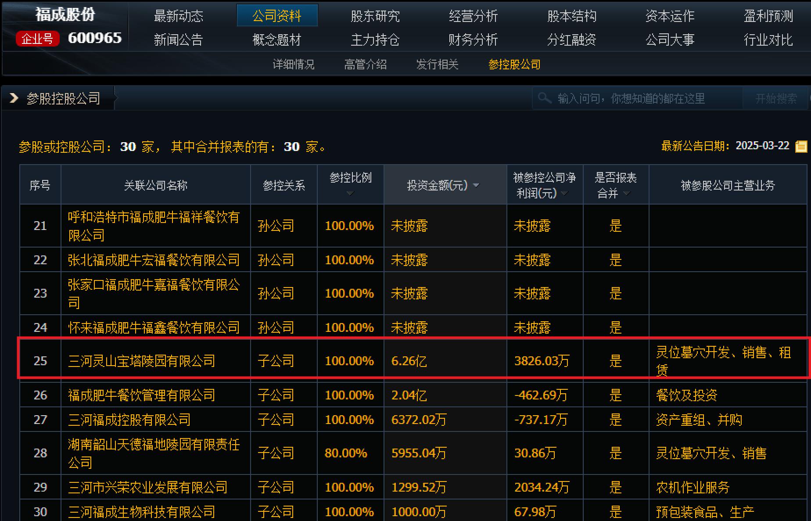Open 三河福成控股有限公司 link
Viewport: 811px width, 521px height.
click(129, 420)
